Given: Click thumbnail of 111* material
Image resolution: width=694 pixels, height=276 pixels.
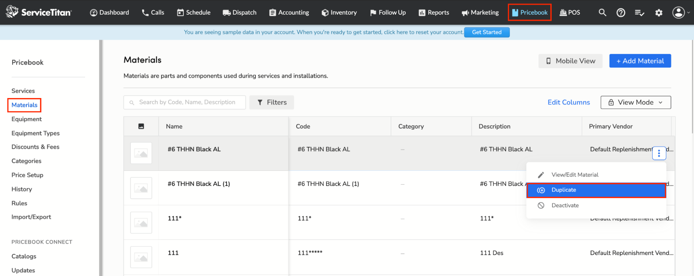Looking at the screenshot, I should point(141,222).
